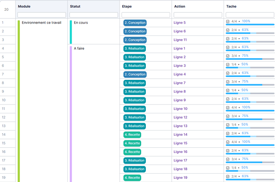This screenshot has height=182, width=275.
Task: Click the task checklist icon for Ligne 7
Action: [x=228, y=81]
